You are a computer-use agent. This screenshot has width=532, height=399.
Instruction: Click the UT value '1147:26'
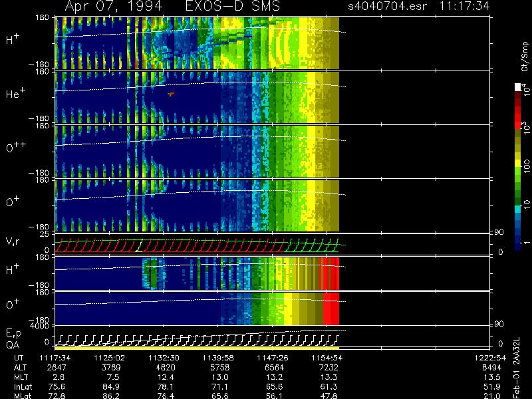tap(272, 358)
